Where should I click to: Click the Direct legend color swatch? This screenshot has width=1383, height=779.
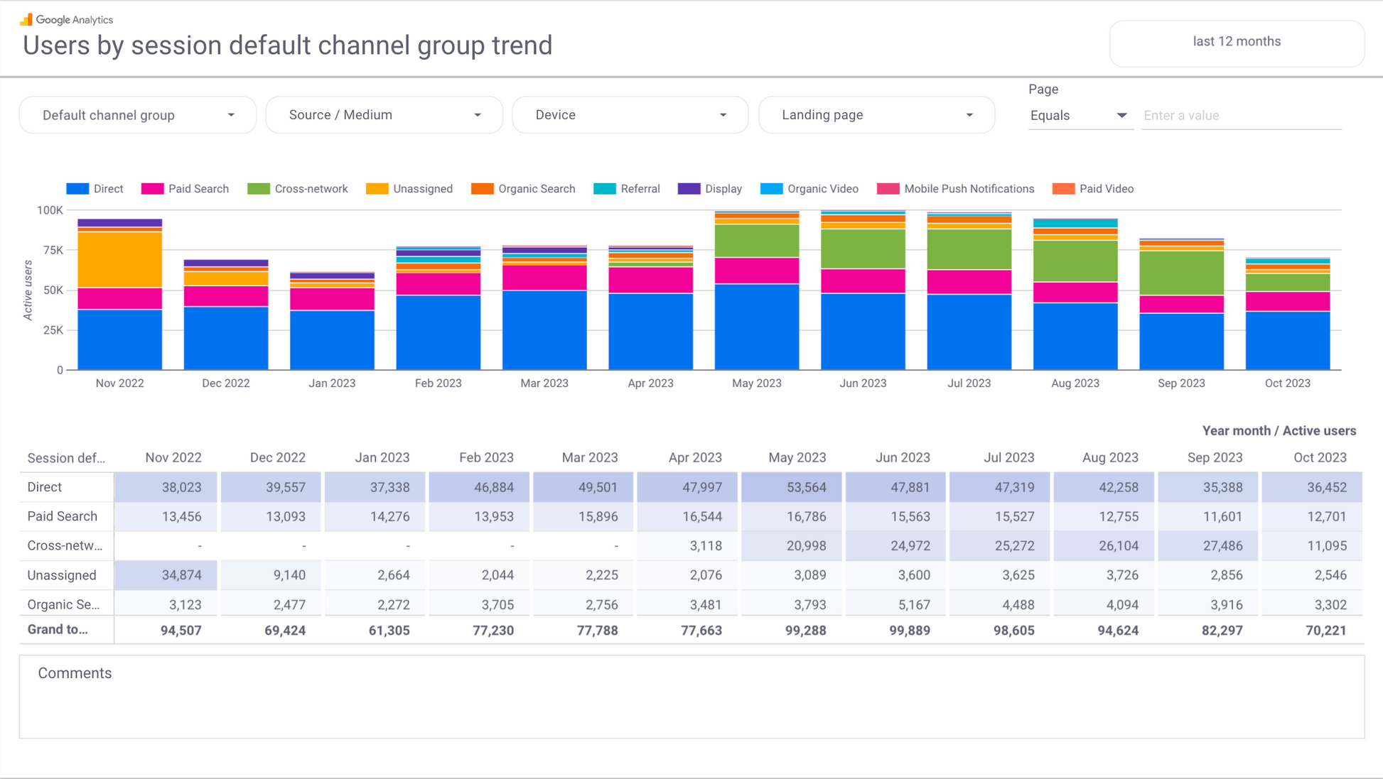pos(77,189)
